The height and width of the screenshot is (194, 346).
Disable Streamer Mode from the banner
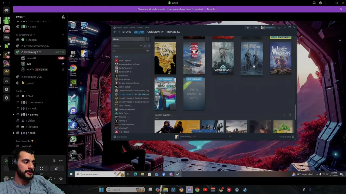click(x=211, y=9)
